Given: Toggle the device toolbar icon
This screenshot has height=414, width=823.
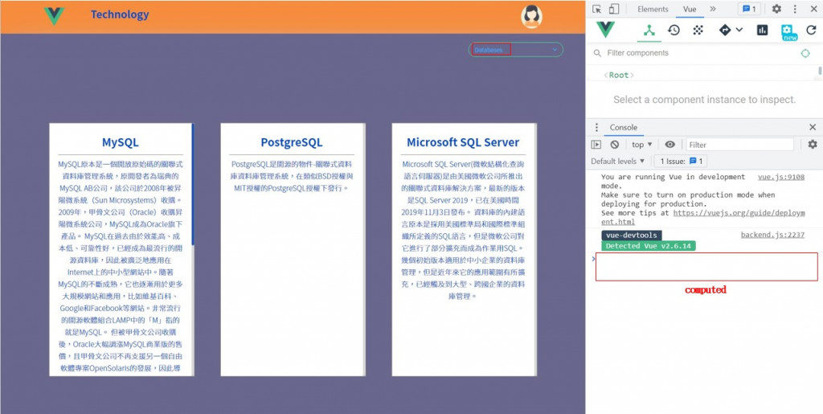Looking at the screenshot, I should tap(613, 9).
